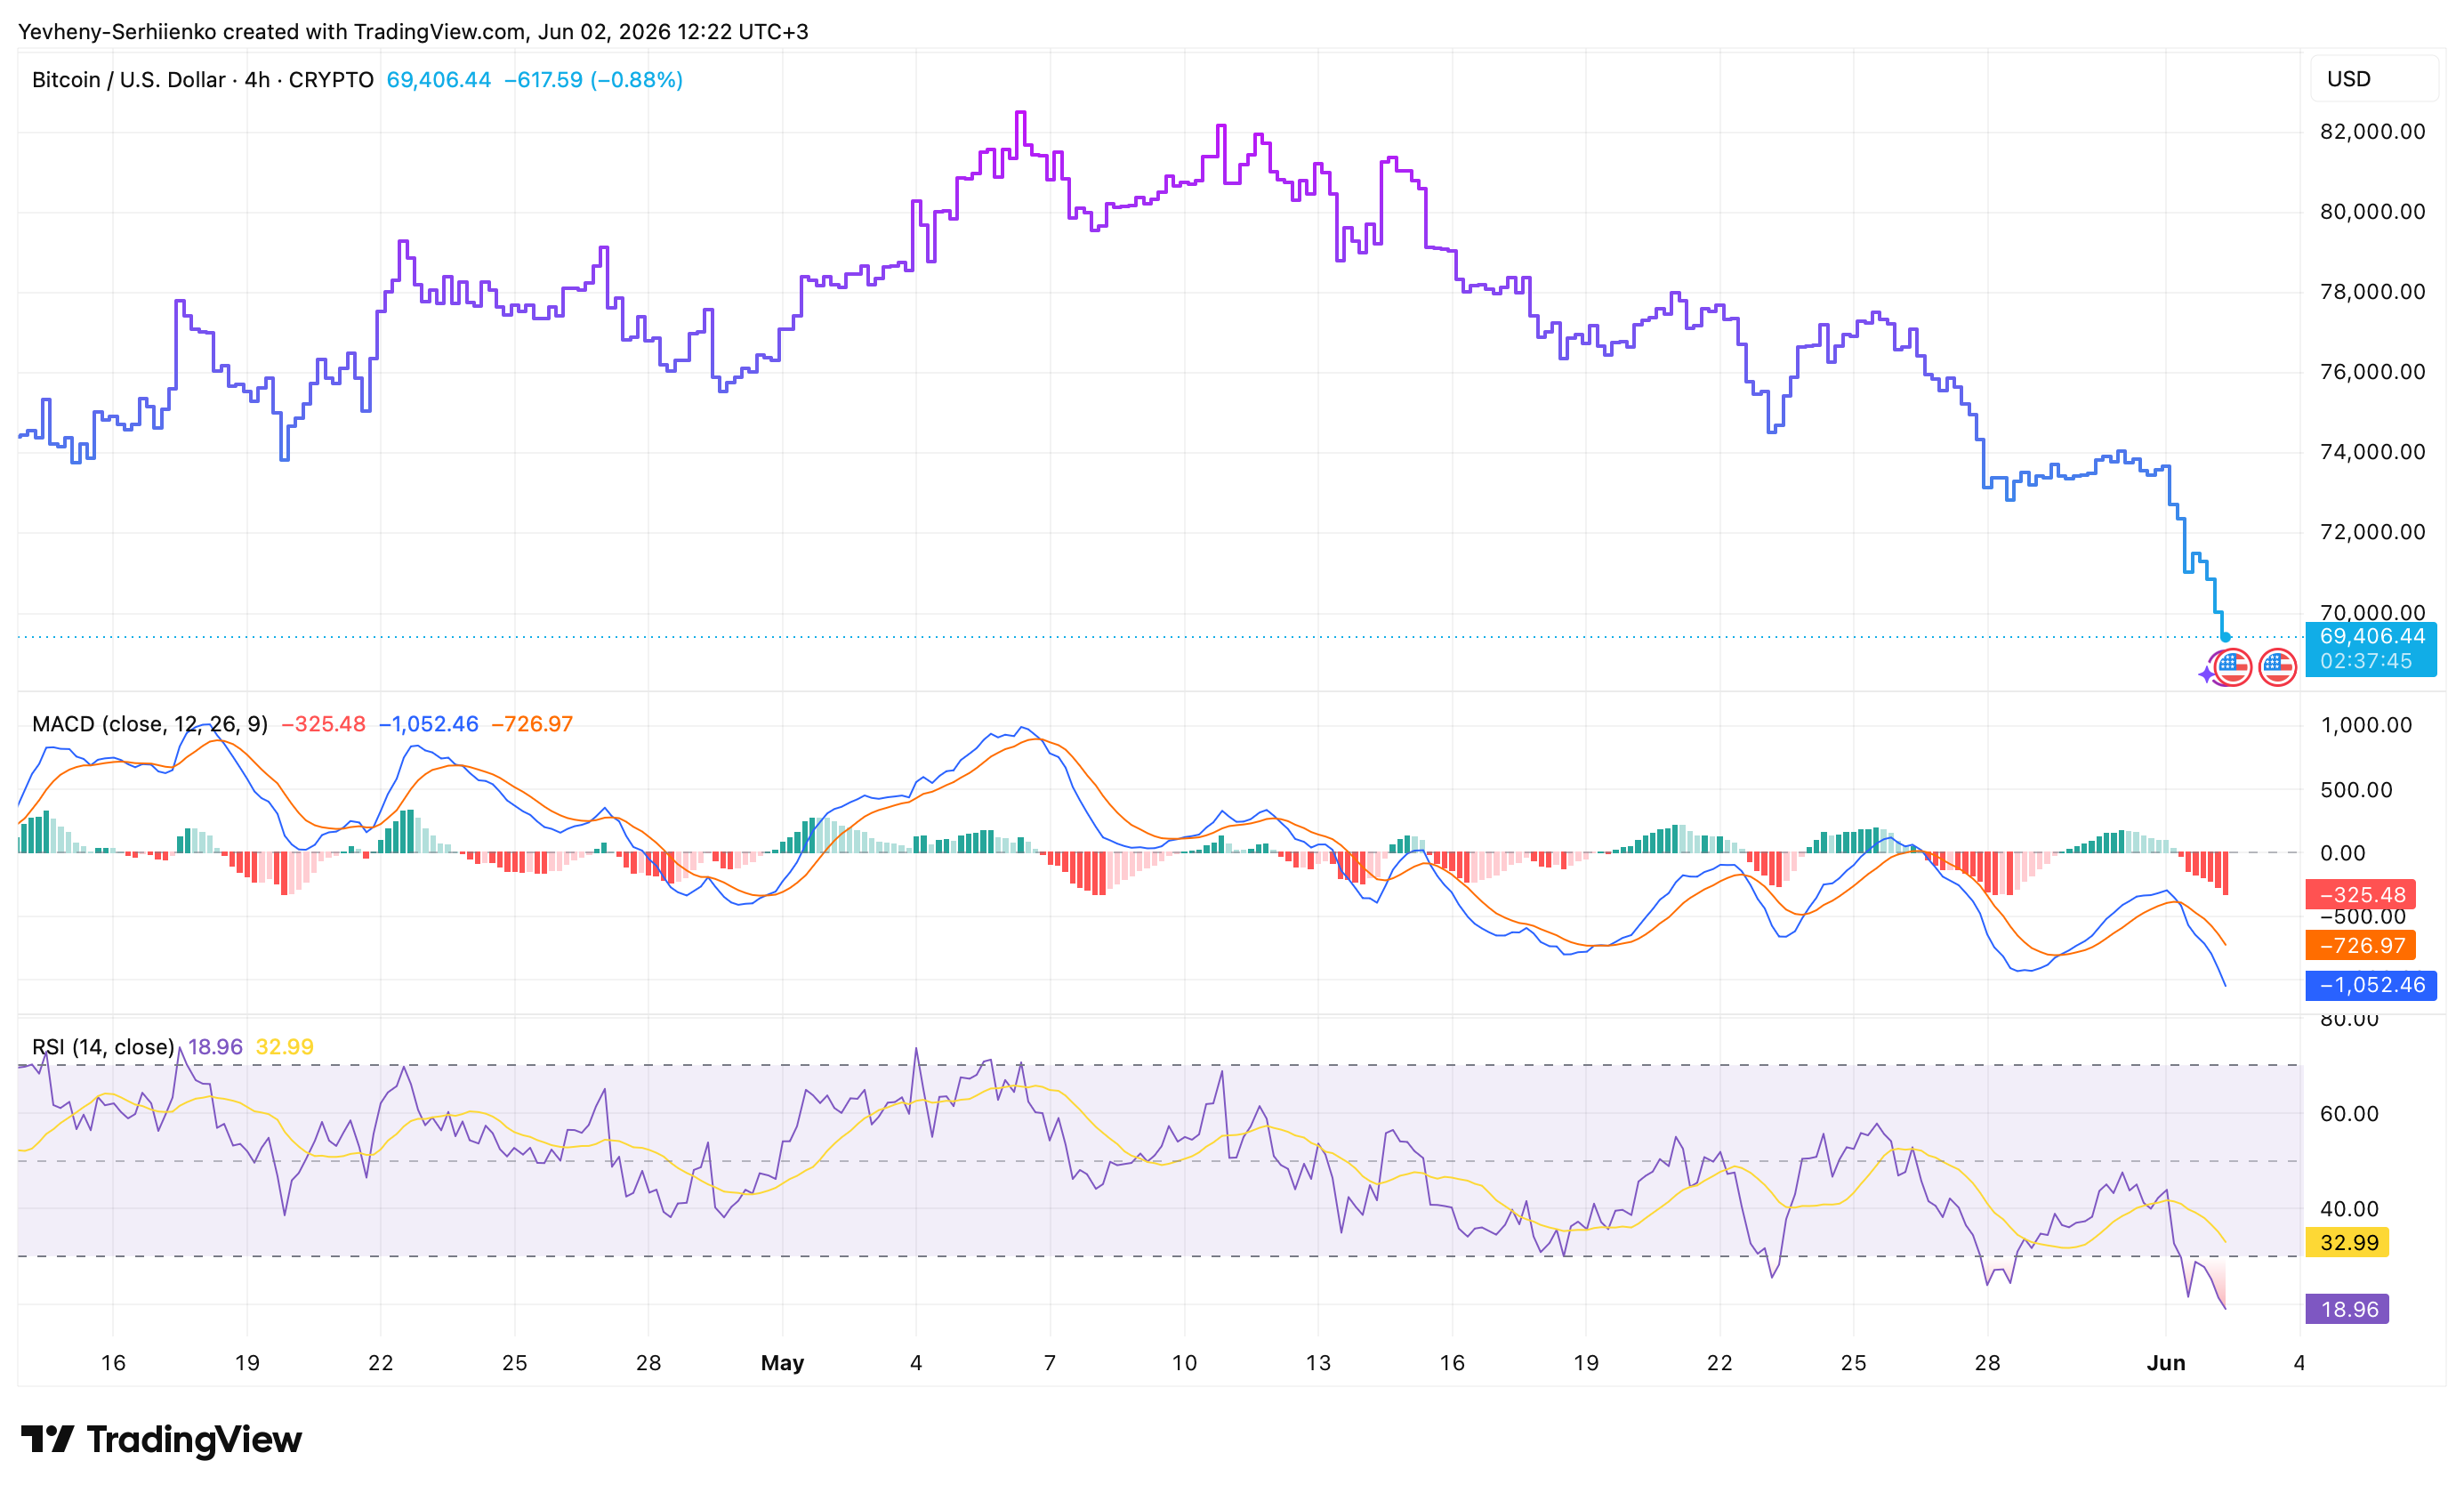Click the 72,000.00 price scale label
The width and height of the screenshot is (2464, 1493).
pos(2373,531)
